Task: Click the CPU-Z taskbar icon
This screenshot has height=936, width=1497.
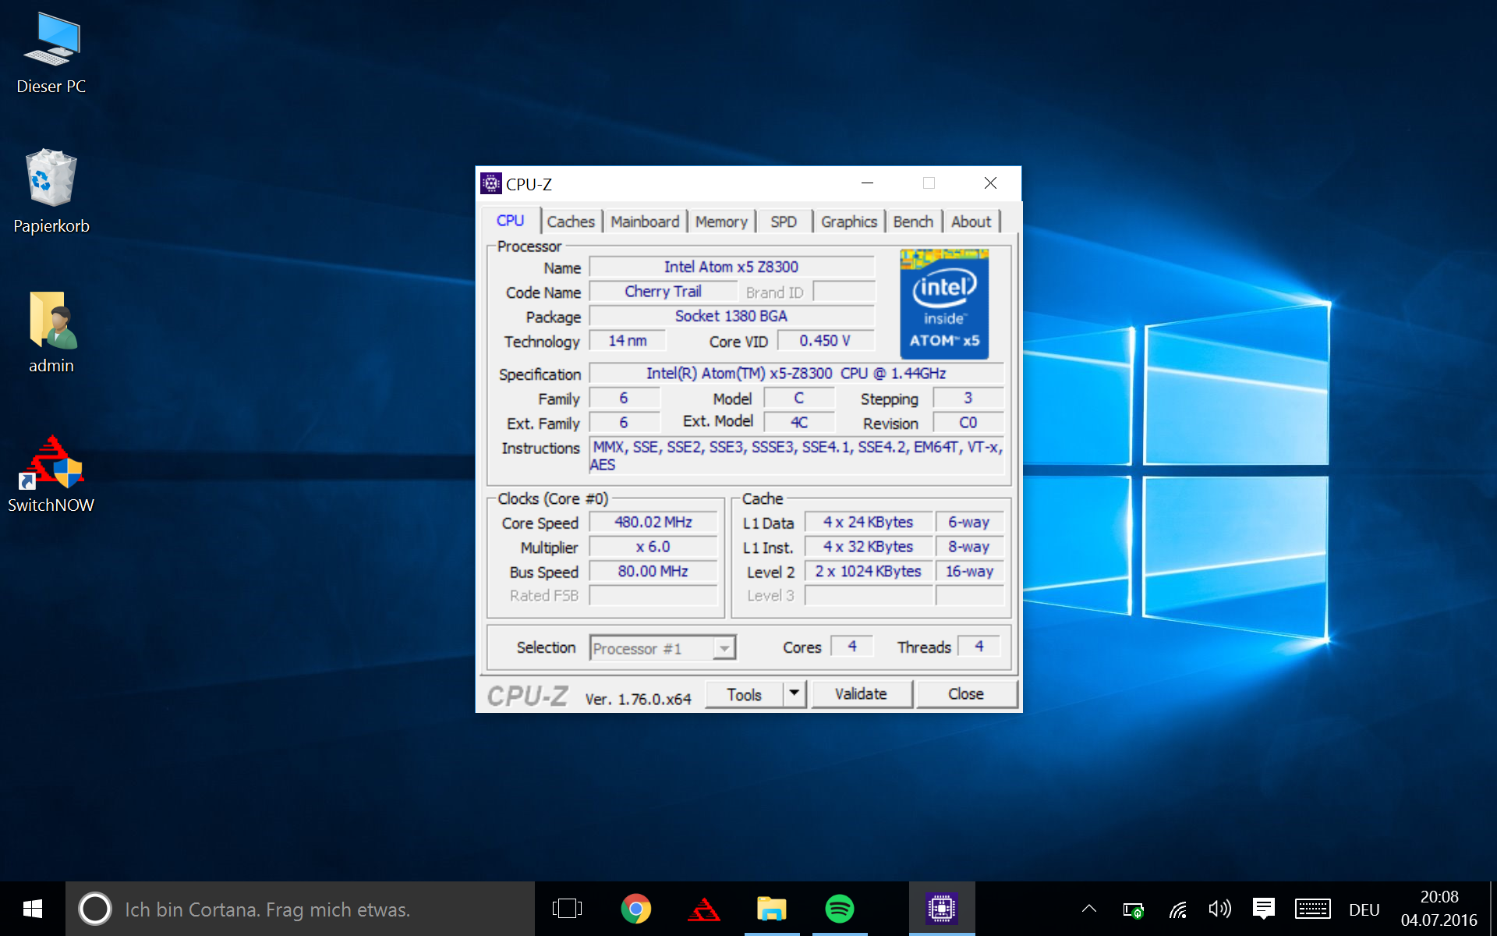Action: [941, 909]
